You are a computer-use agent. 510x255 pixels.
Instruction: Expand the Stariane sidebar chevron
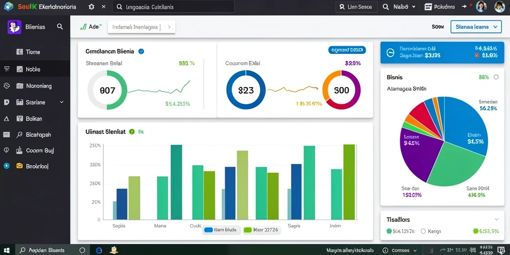[62, 102]
